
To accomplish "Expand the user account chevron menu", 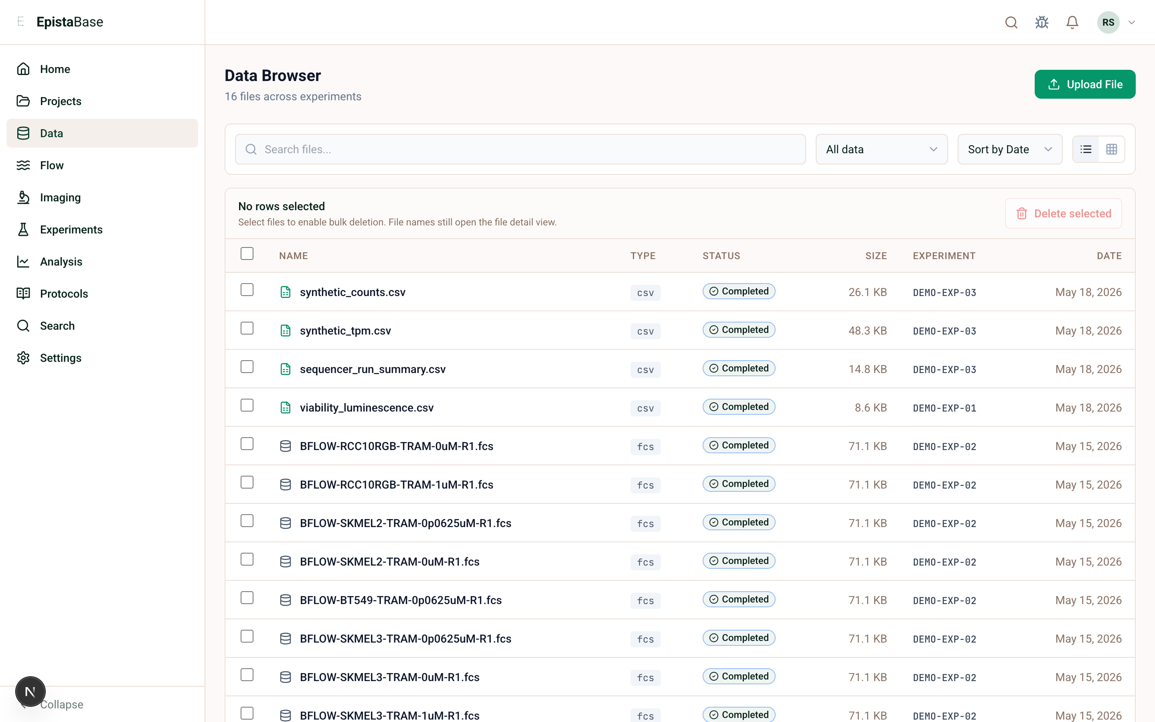I will [x=1131, y=22].
